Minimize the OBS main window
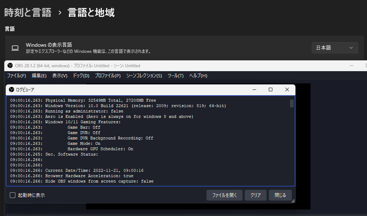Viewport: 367px width, 216px height. pos(352,66)
